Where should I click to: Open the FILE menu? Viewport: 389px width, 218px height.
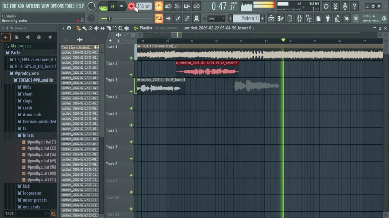tap(5, 6)
